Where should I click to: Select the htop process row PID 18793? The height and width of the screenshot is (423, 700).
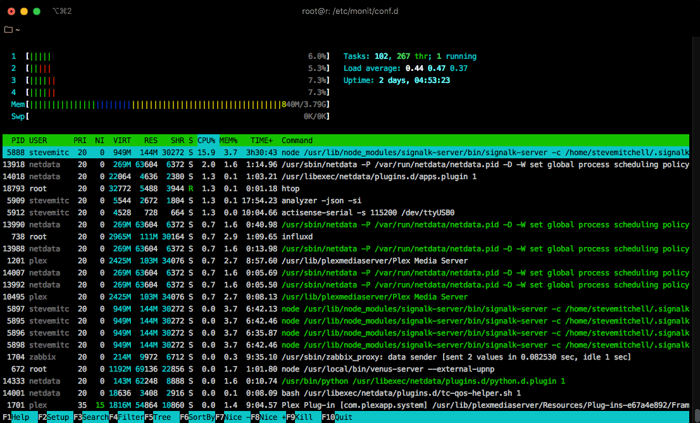pyautogui.click(x=346, y=189)
